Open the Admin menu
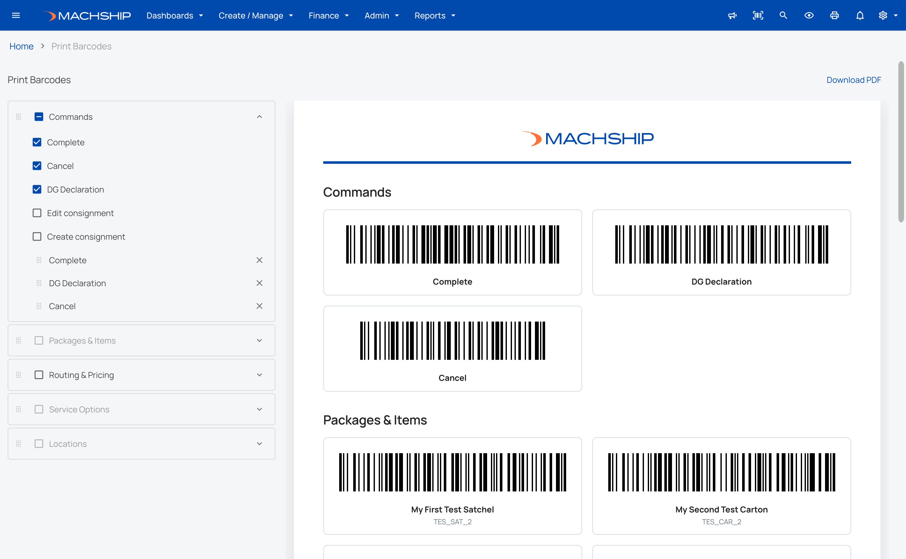This screenshot has height=559, width=906. click(382, 16)
